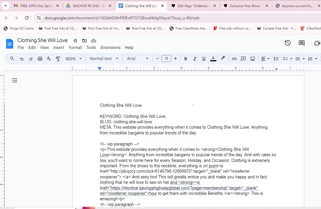Open Free ads without re... bookmark
Viewport: 321px width, 209px height.
point(232,28)
